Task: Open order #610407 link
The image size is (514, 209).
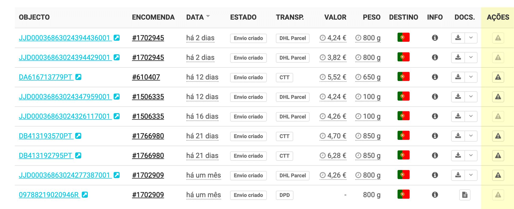Action: click(x=146, y=77)
